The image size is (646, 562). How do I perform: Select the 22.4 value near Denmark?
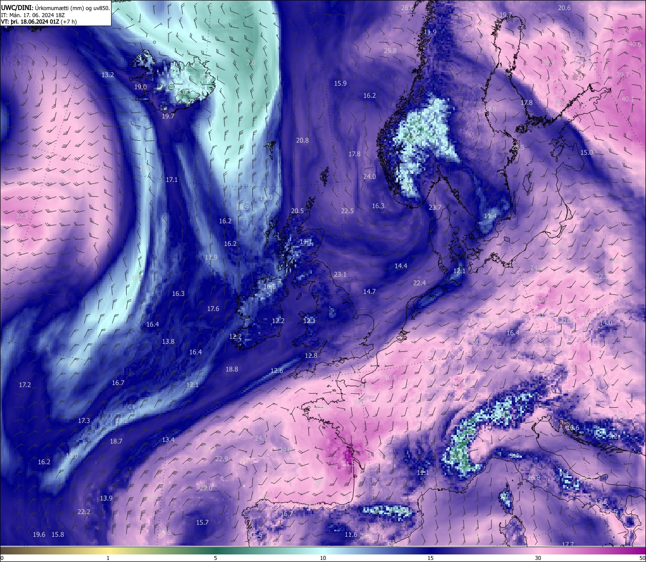(419, 283)
